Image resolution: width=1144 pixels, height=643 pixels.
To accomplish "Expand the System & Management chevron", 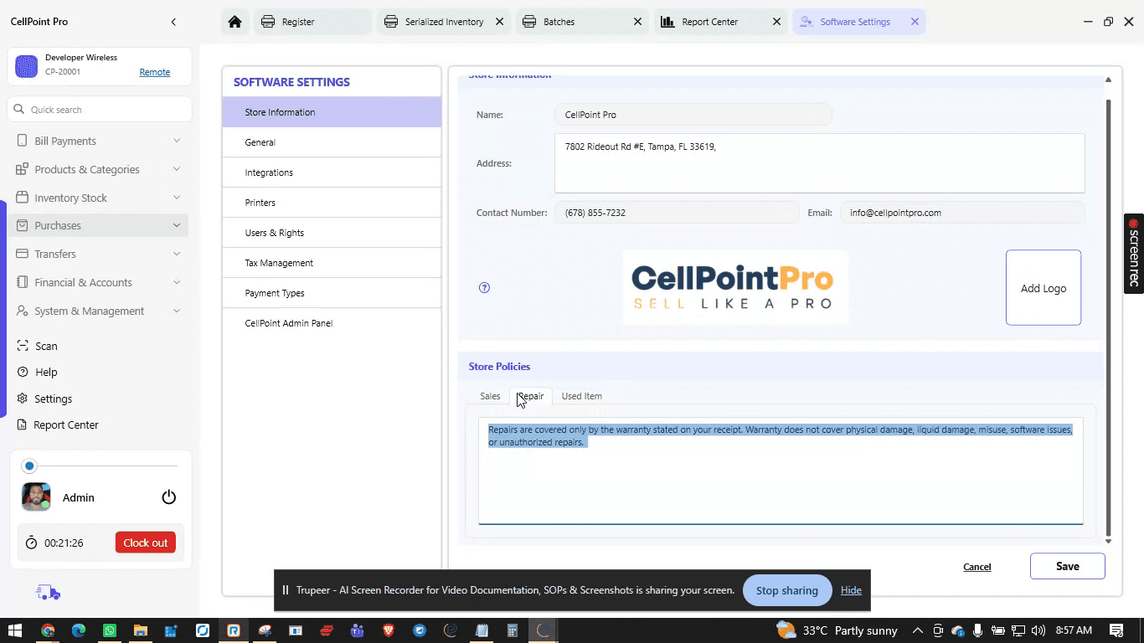I will pos(177,311).
